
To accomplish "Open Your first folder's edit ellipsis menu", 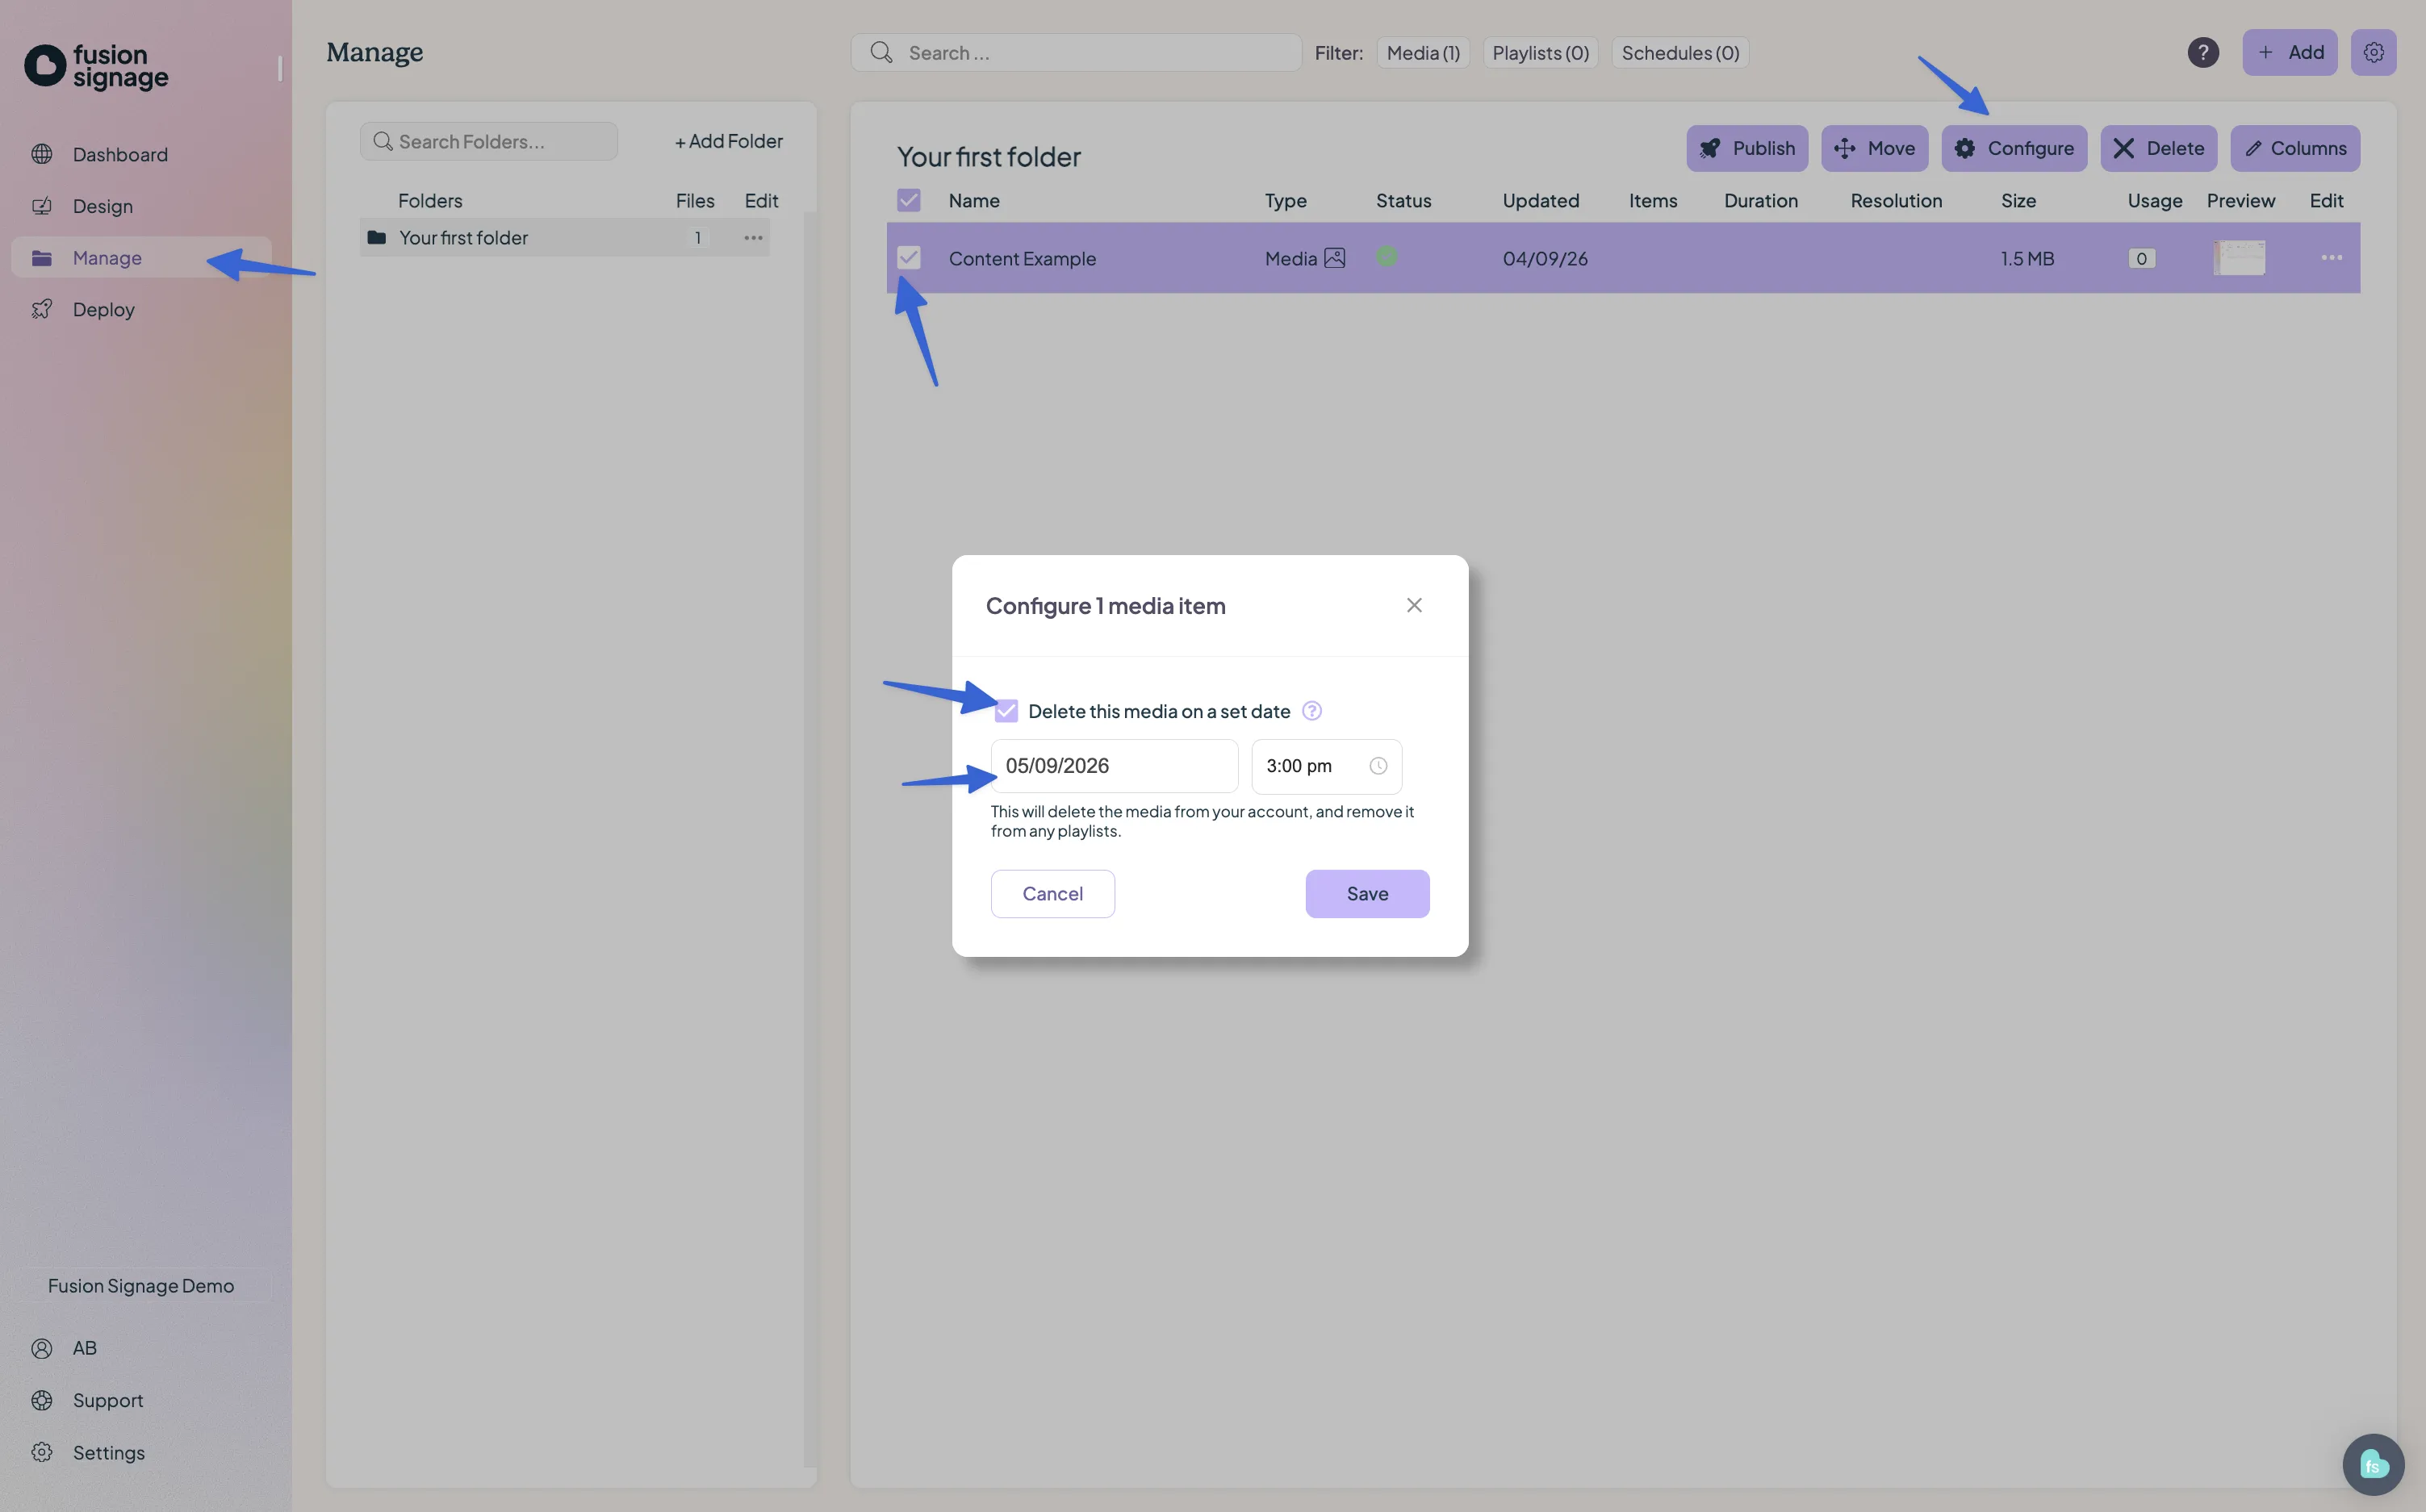I will click(753, 237).
